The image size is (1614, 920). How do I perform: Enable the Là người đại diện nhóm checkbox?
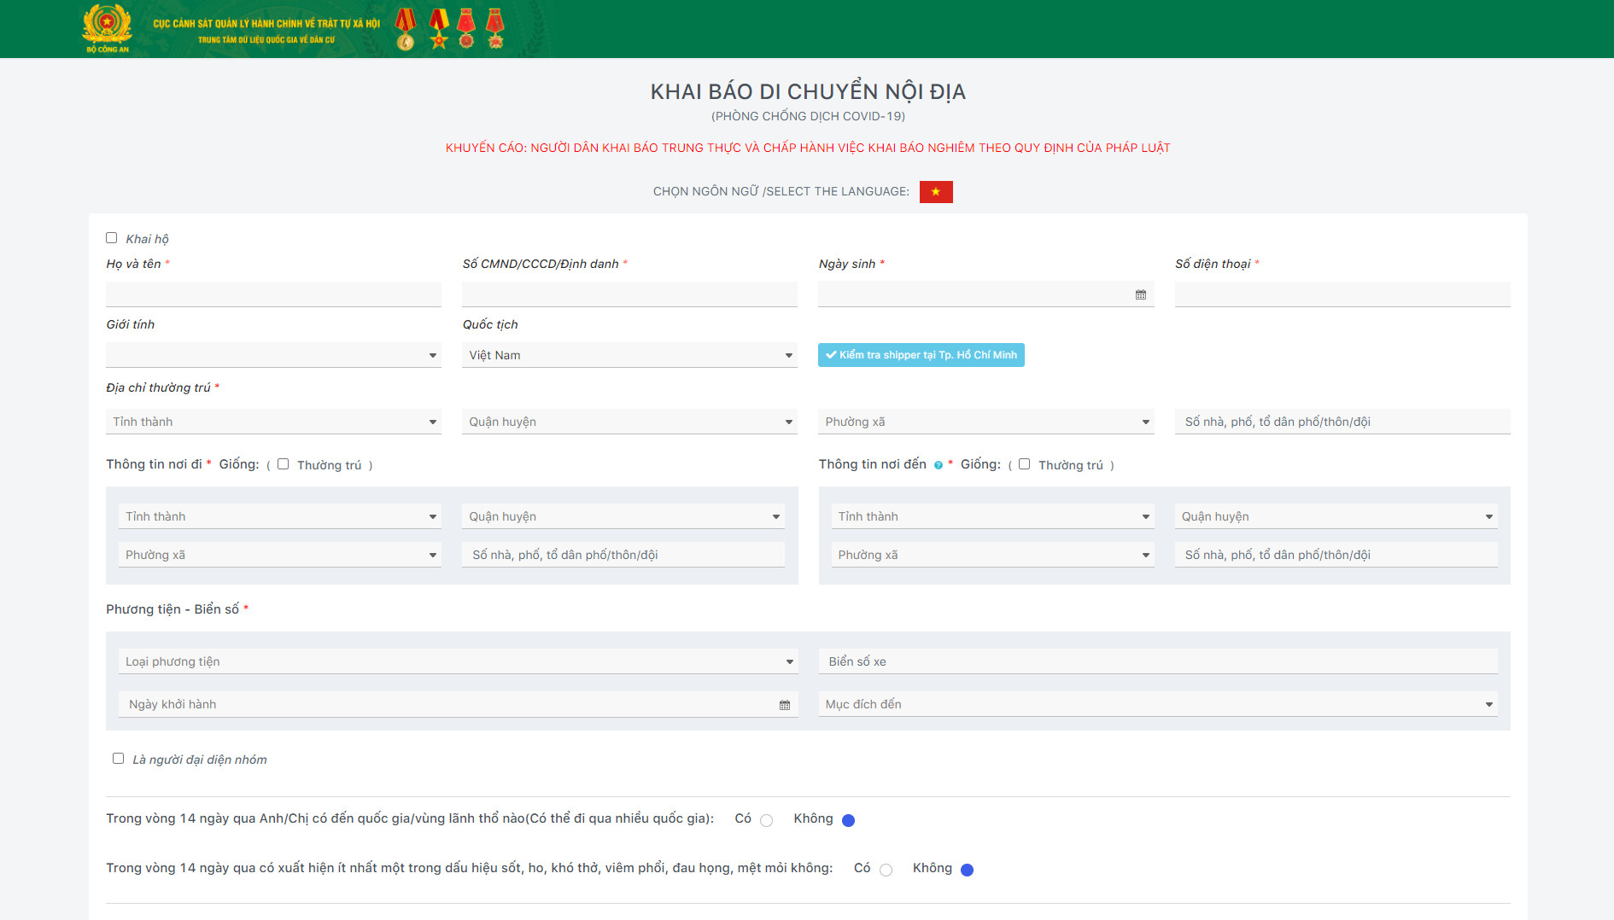(x=119, y=759)
